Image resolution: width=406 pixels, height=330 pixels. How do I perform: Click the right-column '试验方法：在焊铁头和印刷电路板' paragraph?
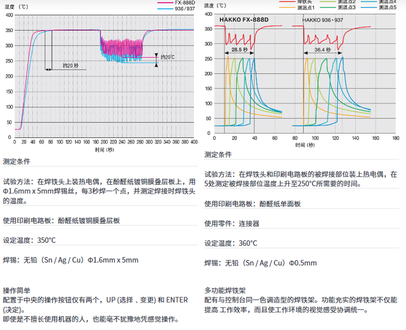click(300, 179)
